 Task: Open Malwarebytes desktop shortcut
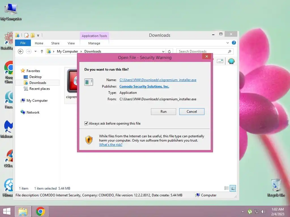[7, 129]
